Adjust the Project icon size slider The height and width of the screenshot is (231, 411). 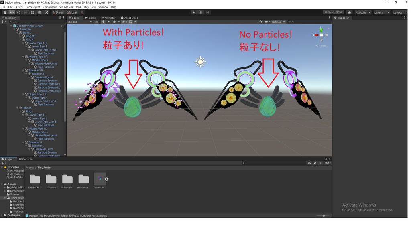pyautogui.click(x=324, y=215)
